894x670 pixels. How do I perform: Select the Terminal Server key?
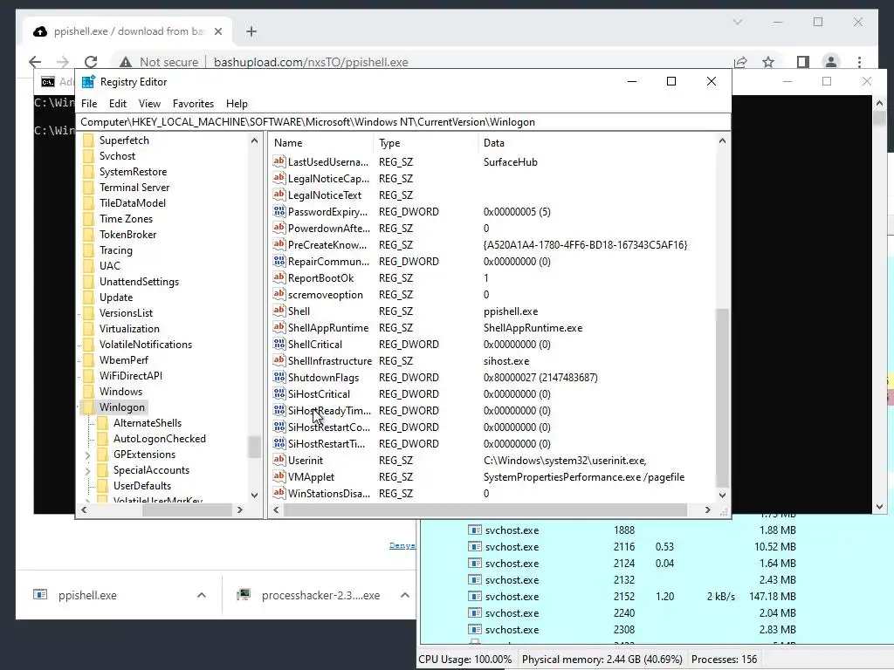pos(134,188)
